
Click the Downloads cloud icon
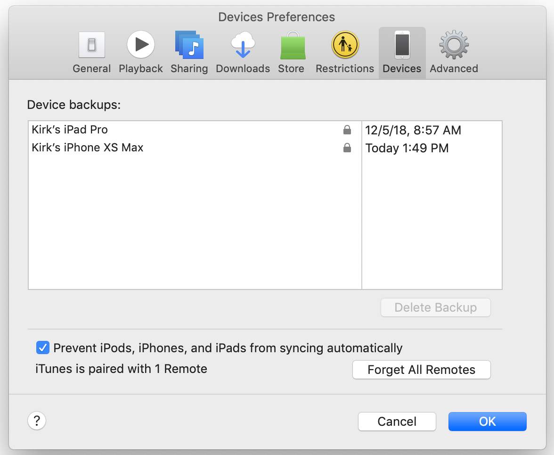click(x=243, y=45)
